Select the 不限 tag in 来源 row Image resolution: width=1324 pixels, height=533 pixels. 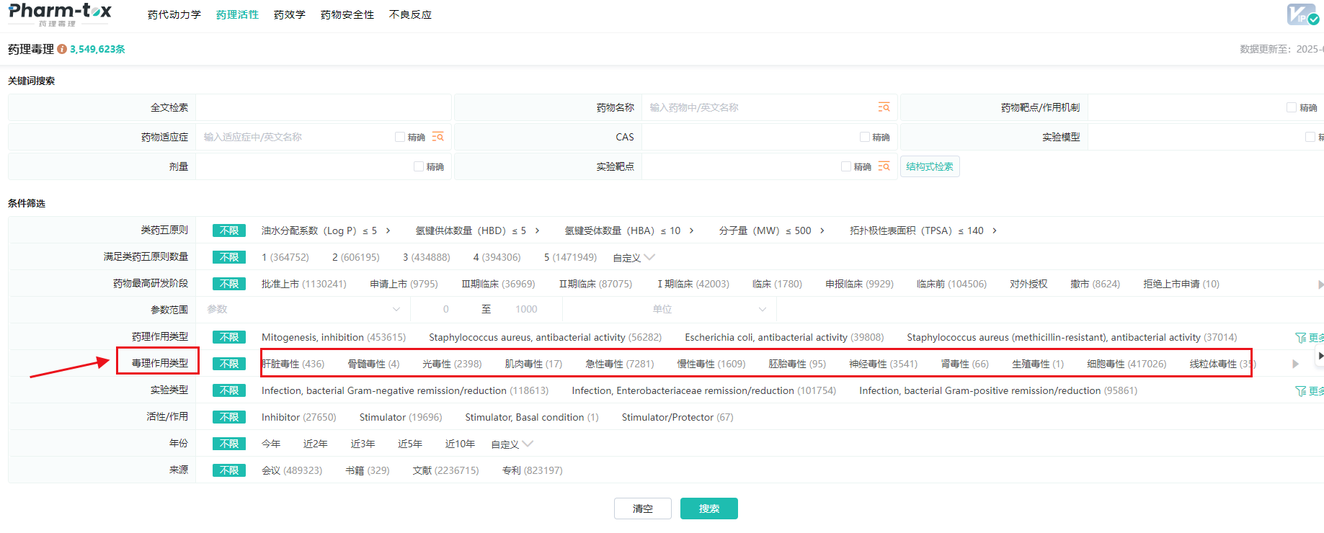click(x=229, y=470)
